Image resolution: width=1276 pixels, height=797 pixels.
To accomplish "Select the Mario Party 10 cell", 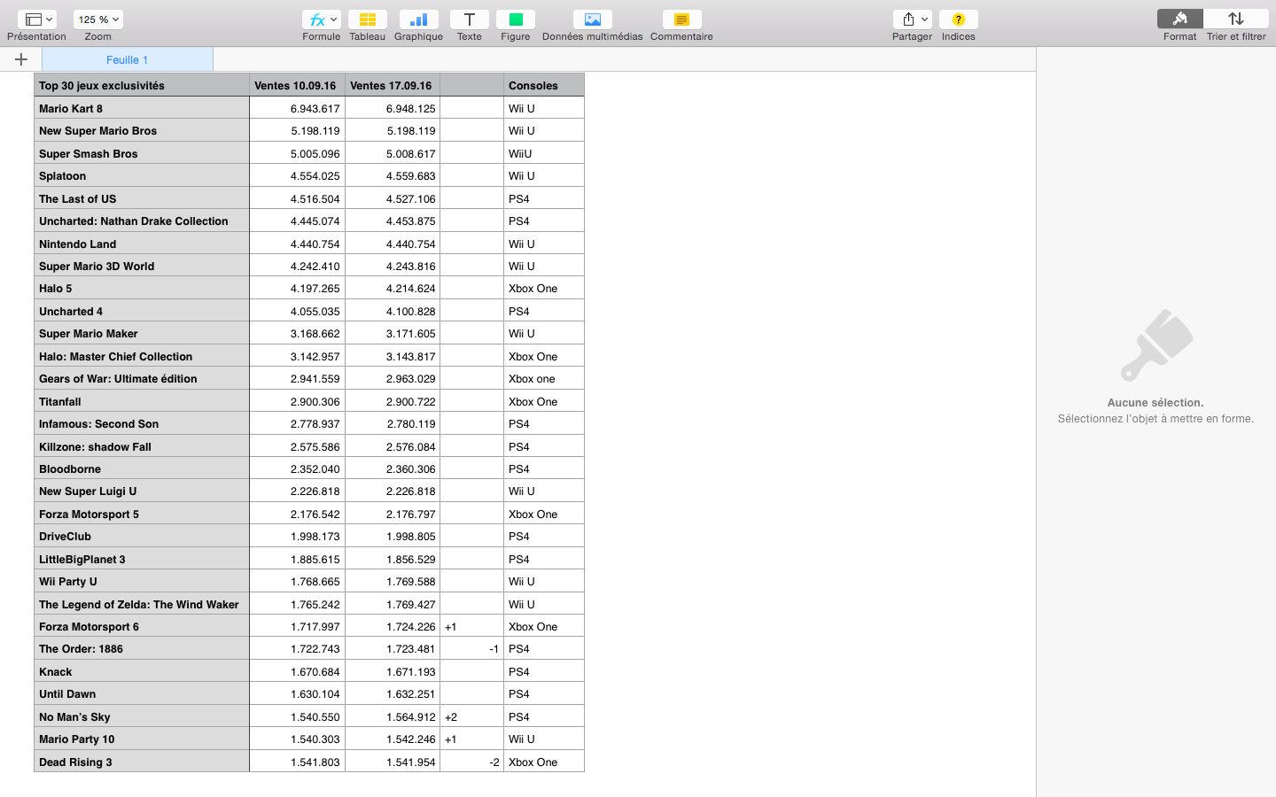I will [x=142, y=739].
